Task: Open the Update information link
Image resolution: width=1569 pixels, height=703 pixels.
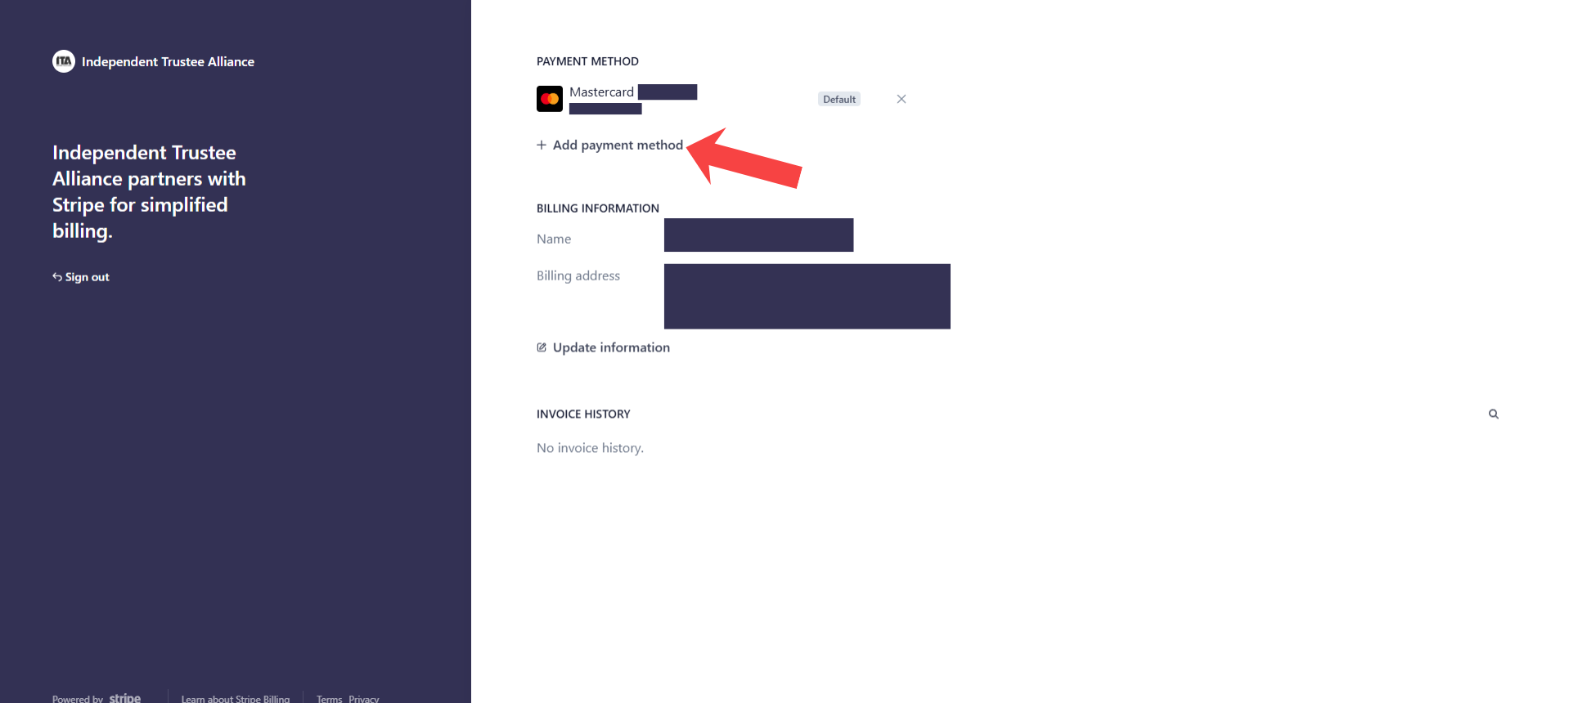Action: pyautogui.click(x=611, y=347)
